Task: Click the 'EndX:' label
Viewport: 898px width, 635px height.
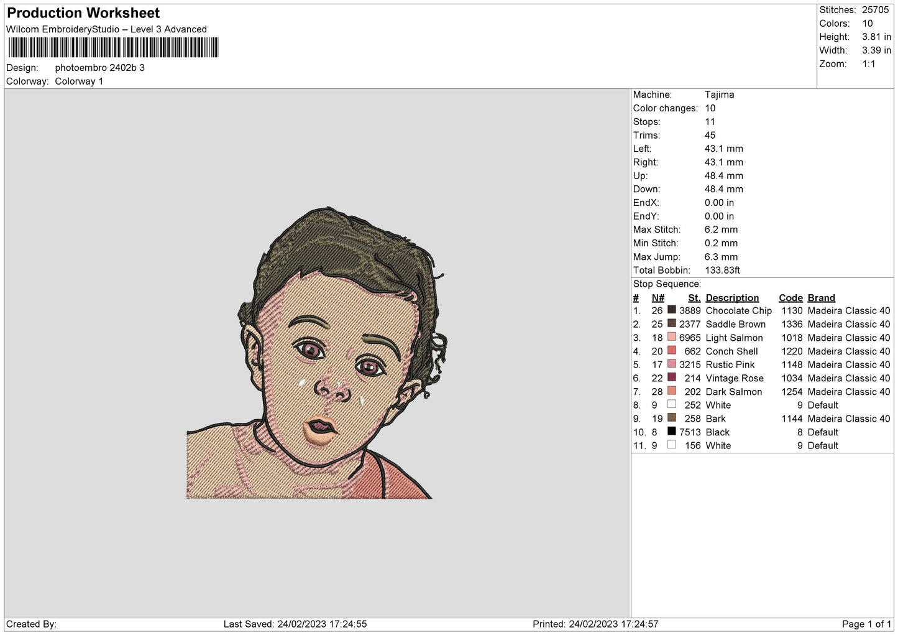Action: point(646,203)
